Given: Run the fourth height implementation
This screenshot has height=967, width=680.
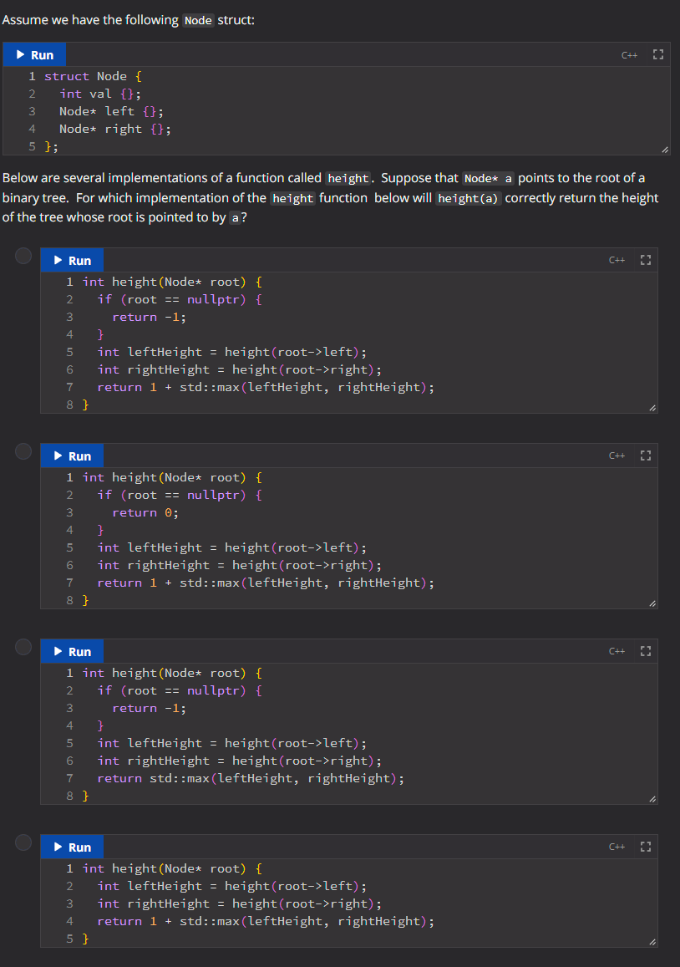Looking at the screenshot, I should click(72, 847).
